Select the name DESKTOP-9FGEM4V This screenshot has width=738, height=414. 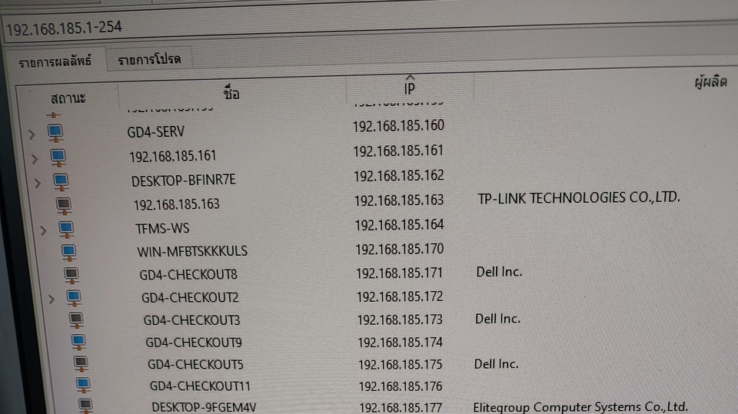204,407
